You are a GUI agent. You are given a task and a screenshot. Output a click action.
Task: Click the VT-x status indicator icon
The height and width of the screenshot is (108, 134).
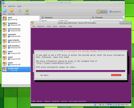pos(113,105)
